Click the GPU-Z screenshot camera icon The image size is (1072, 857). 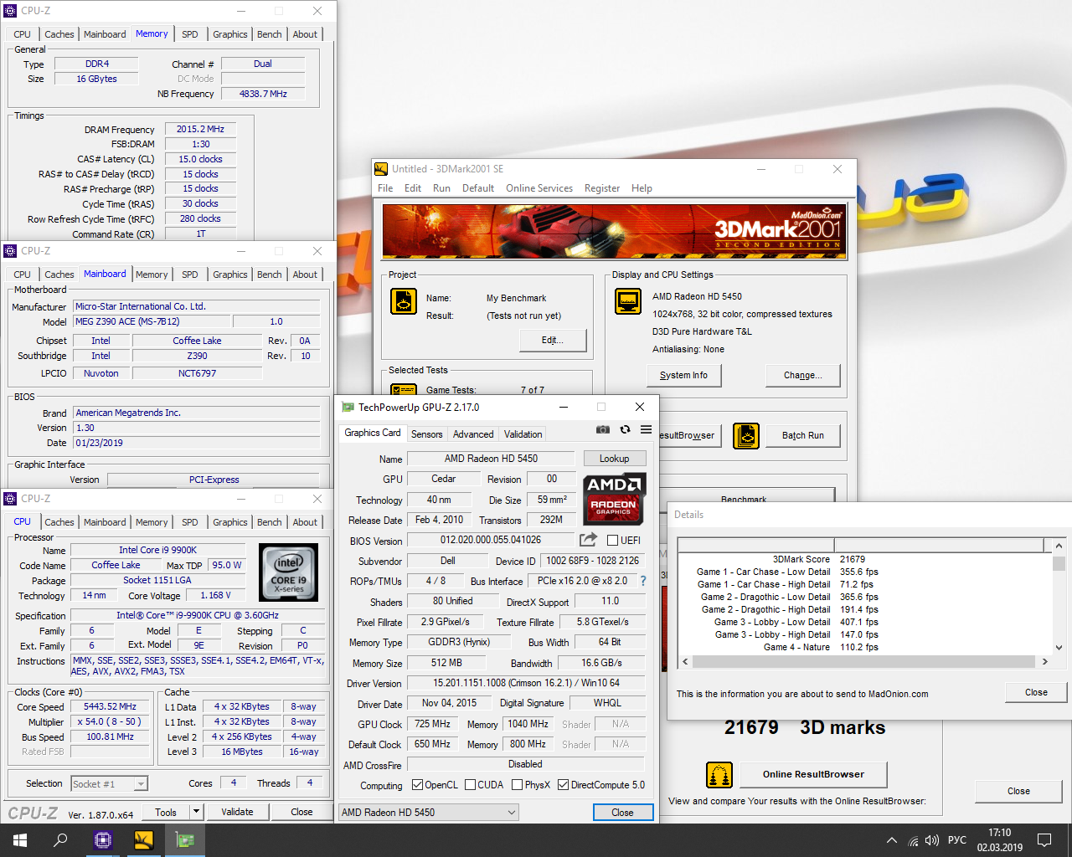pyautogui.click(x=603, y=429)
